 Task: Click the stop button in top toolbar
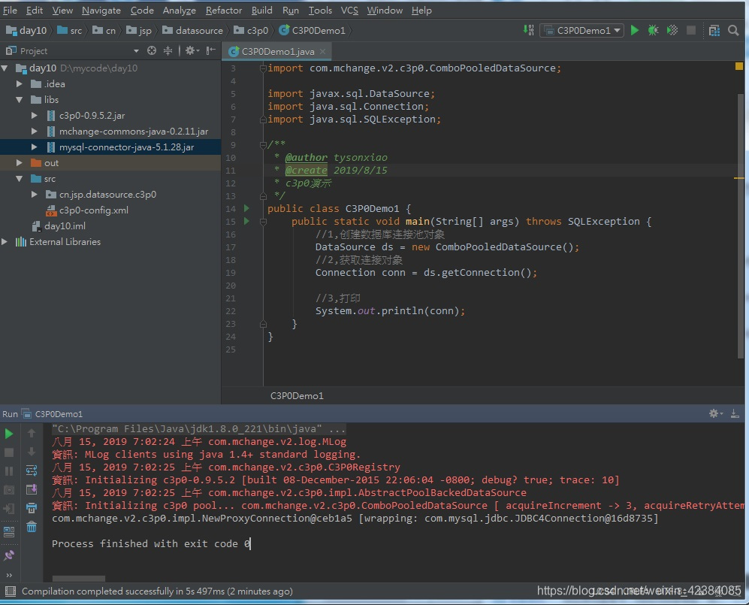coord(690,31)
